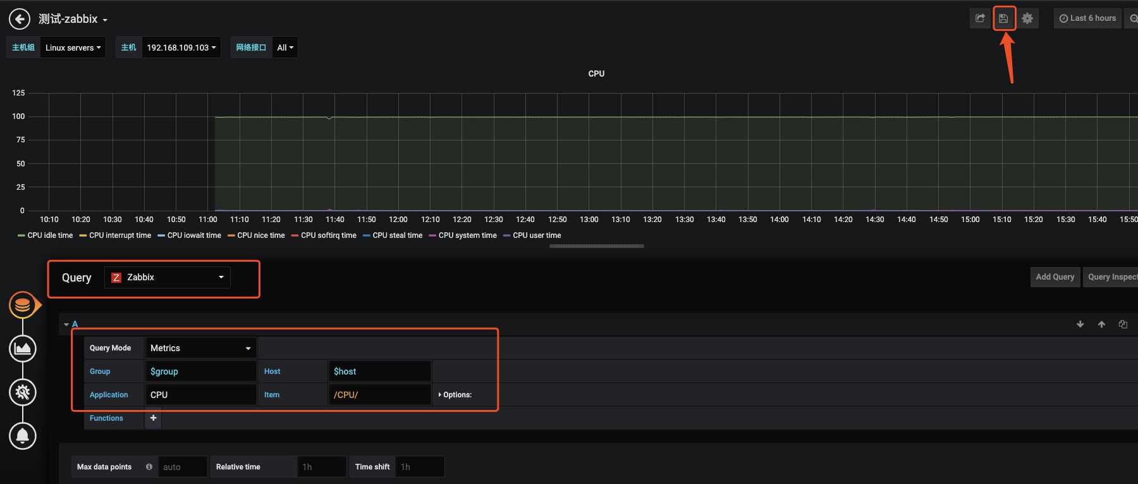
Task: Click the 网络接口 variable label
Action: [251, 47]
